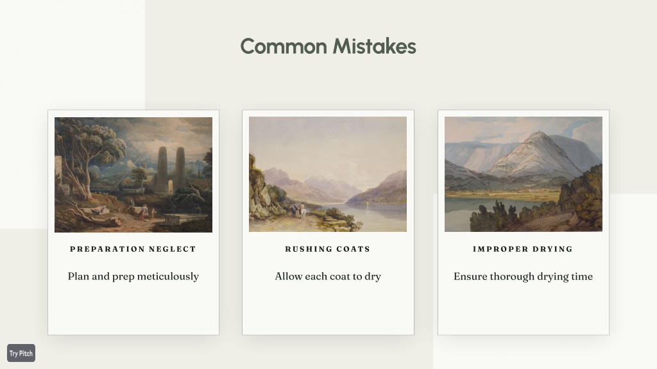Open the mountain peak painting thumbnail
The height and width of the screenshot is (369, 657).
point(524,174)
